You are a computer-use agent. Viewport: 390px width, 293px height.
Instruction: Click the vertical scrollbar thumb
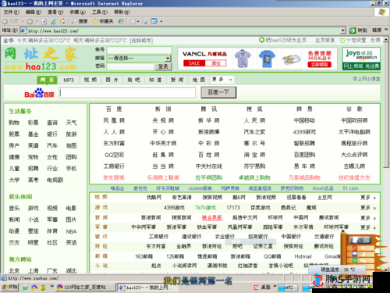[x=386, y=105]
